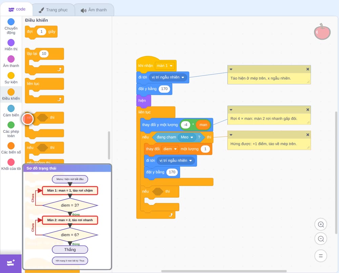
Task: Click the 170 value inside the nếu block
Action: click(172, 172)
